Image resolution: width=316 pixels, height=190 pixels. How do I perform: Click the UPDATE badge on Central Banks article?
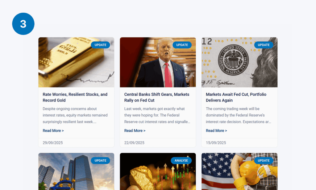point(182,45)
